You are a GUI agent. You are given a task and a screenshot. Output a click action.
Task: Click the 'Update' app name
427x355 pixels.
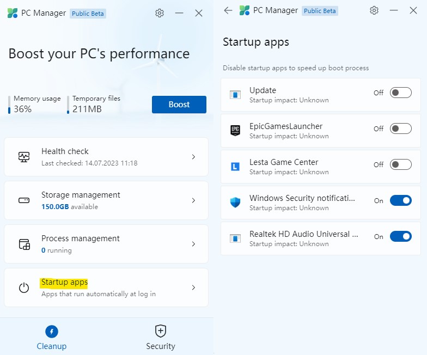tap(263, 90)
